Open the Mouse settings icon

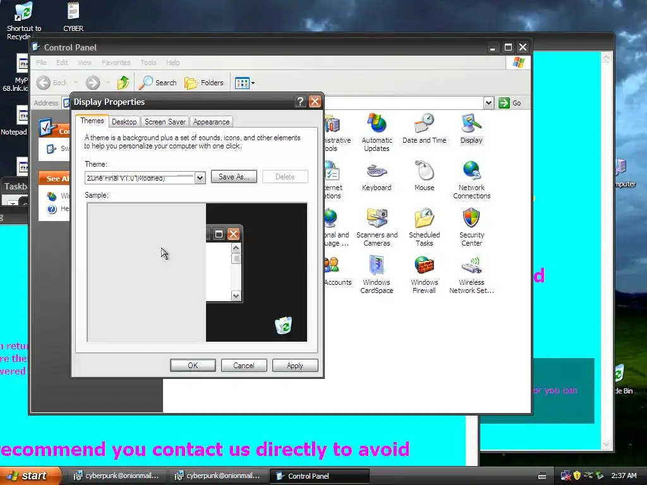[x=424, y=176]
